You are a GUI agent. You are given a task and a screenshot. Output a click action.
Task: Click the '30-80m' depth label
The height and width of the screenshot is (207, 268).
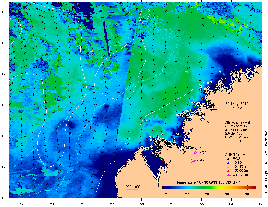coord(238,163)
